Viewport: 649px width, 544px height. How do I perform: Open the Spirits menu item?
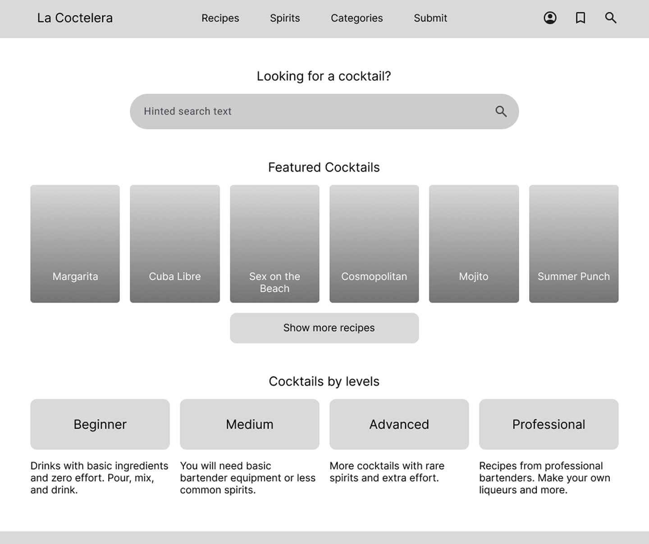coord(285,18)
